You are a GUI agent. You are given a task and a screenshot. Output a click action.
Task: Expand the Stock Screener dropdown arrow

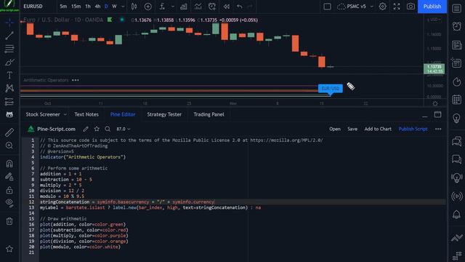click(65, 114)
